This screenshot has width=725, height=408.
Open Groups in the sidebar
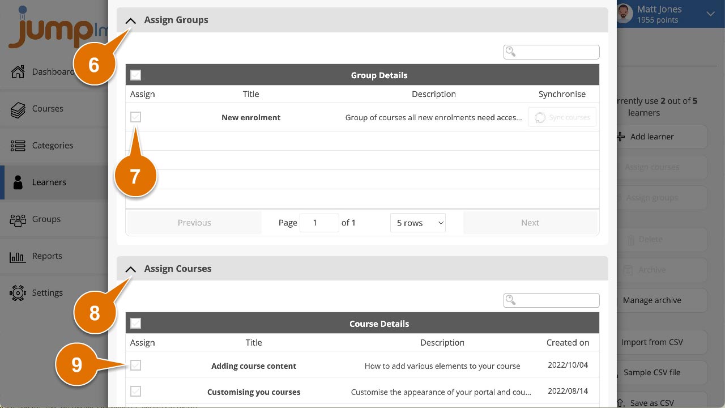(x=54, y=219)
